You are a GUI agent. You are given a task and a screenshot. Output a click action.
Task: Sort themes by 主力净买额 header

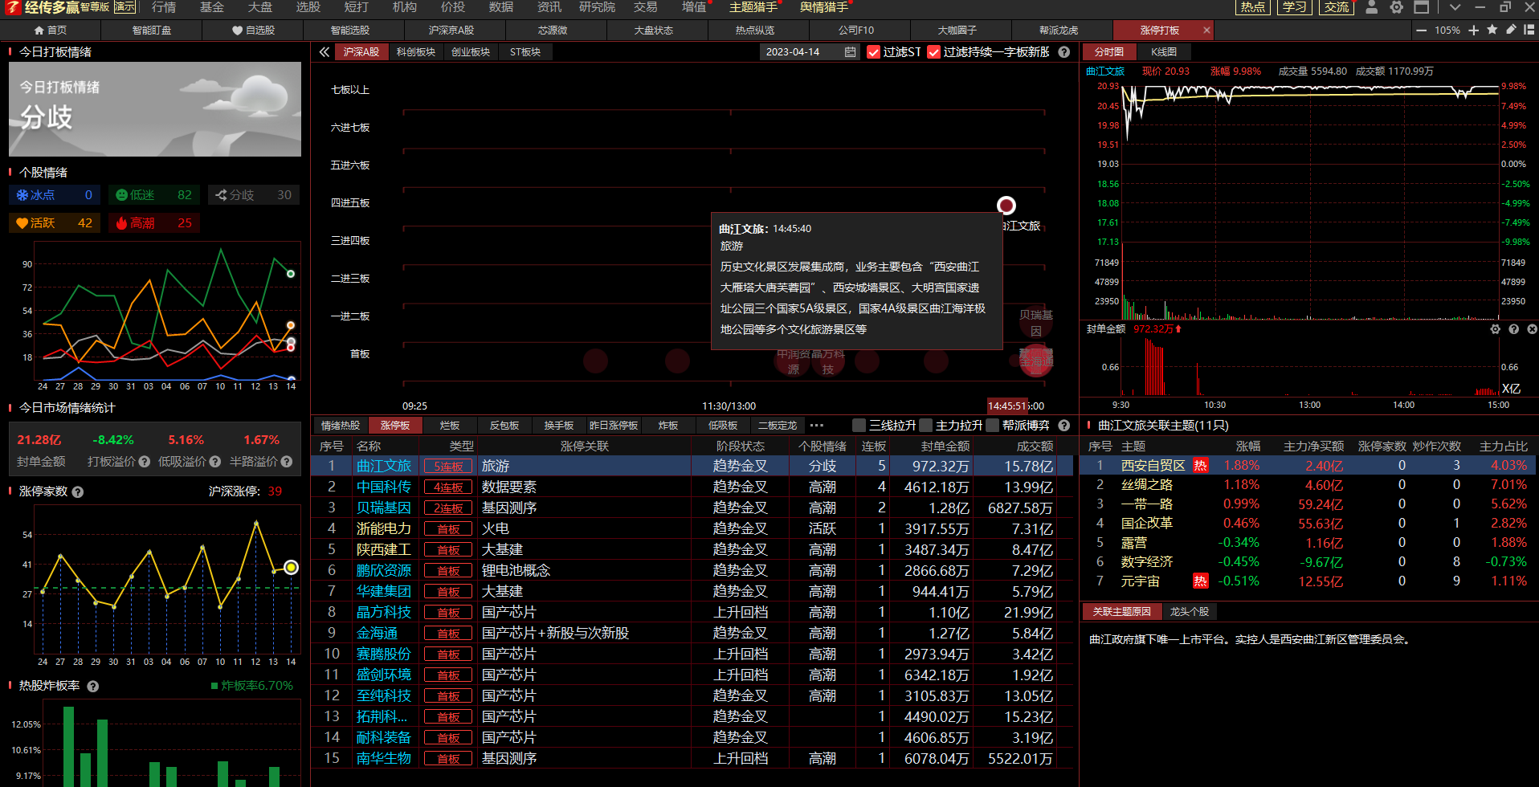click(x=1313, y=446)
